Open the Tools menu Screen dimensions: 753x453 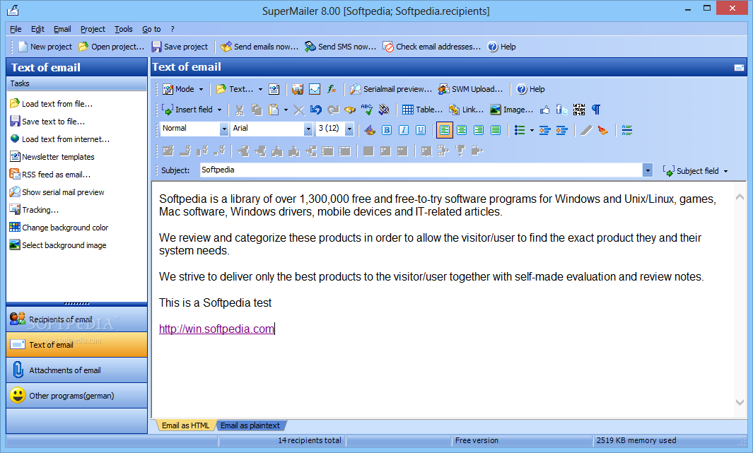click(x=124, y=29)
